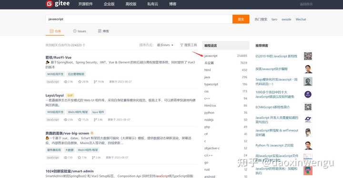Click the fork icon under vue-big-screen

coord(93,158)
